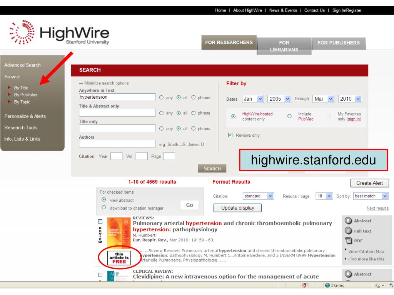Check the box for Clevidipine result
The width and height of the screenshot is (394, 295).
pos(100,275)
